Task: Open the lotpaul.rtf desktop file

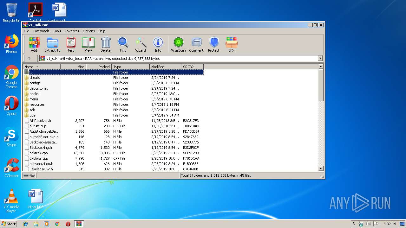Action: (35, 199)
